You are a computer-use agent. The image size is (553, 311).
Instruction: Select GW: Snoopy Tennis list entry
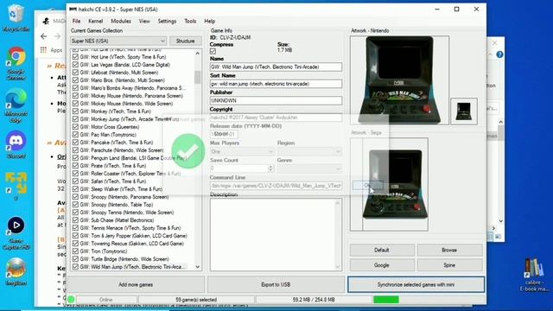point(127,213)
